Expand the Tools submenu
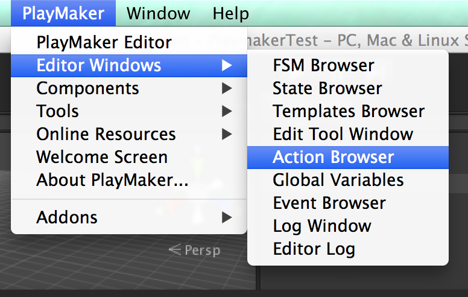The width and height of the screenshot is (468, 297). 129,112
